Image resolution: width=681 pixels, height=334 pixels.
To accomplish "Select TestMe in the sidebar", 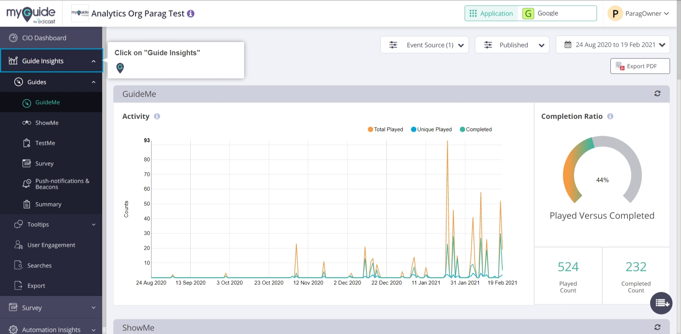I will click(x=51, y=143).
